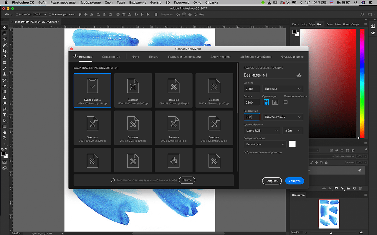Click the create new layer icon
Viewport: 377px width, 235px height.
coord(354,188)
